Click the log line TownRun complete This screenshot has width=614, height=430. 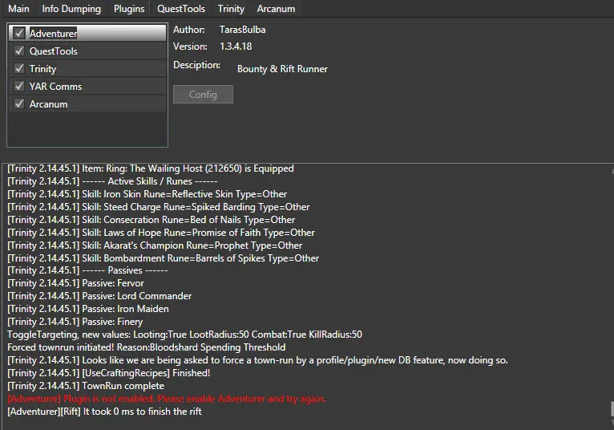coord(86,386)
